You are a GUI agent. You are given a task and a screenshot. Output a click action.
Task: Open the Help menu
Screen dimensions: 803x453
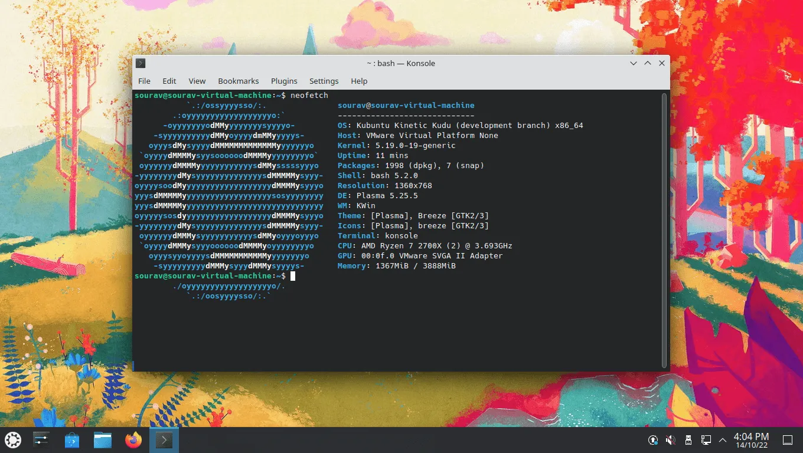coord(358,81)
